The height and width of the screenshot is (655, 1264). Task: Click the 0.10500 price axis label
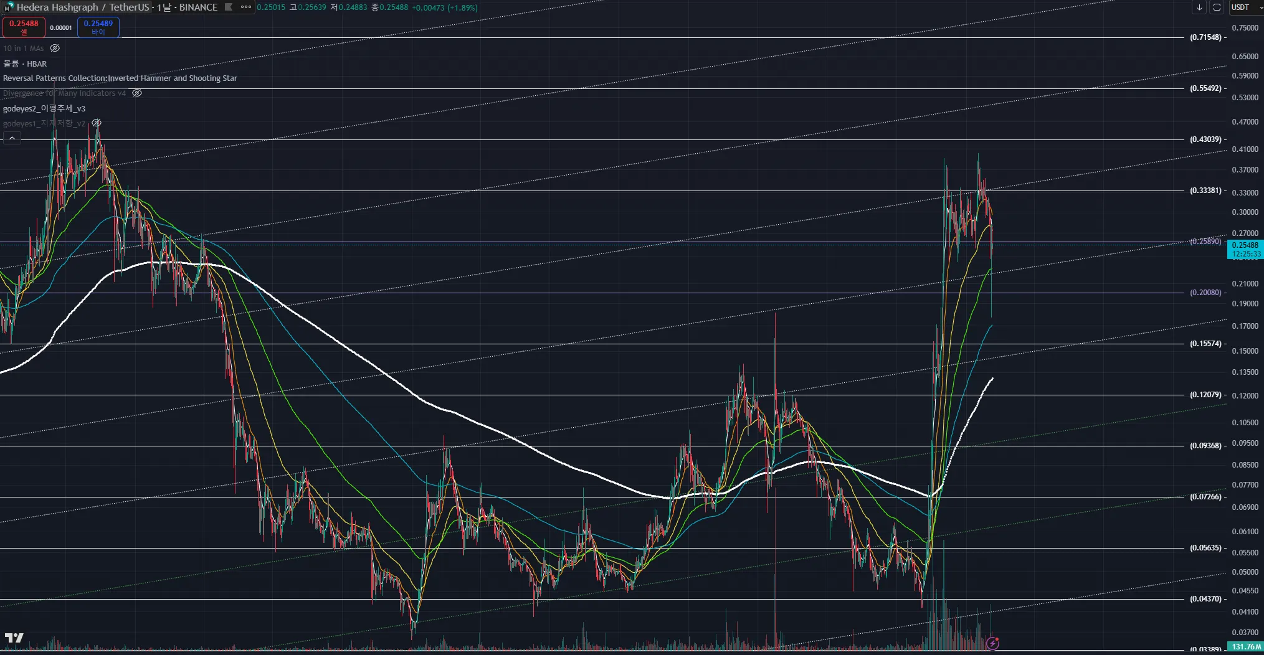1245,423
